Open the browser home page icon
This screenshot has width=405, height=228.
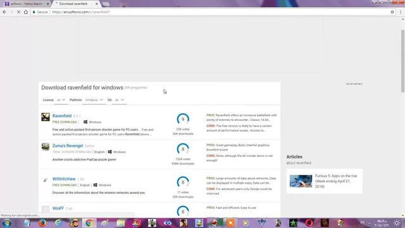click(26, 12)
